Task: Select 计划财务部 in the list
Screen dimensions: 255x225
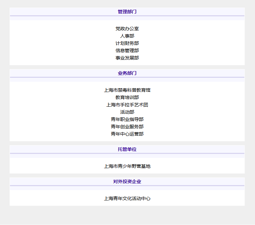Action: pos(127,43)
